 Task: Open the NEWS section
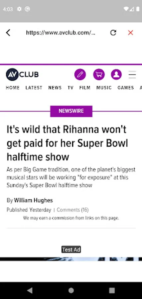55,88
